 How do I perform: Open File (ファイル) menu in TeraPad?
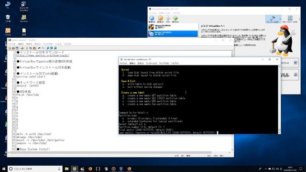(11, 44)
